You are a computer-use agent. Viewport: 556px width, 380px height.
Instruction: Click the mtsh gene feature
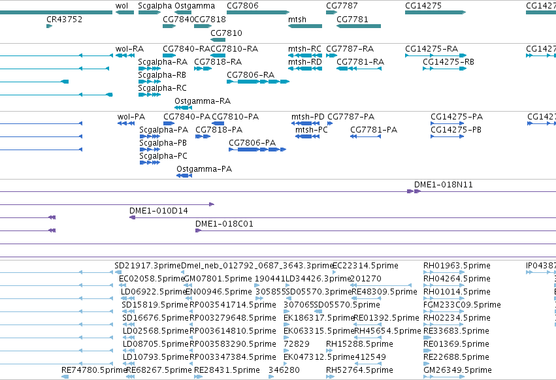[x=305, y=26]
